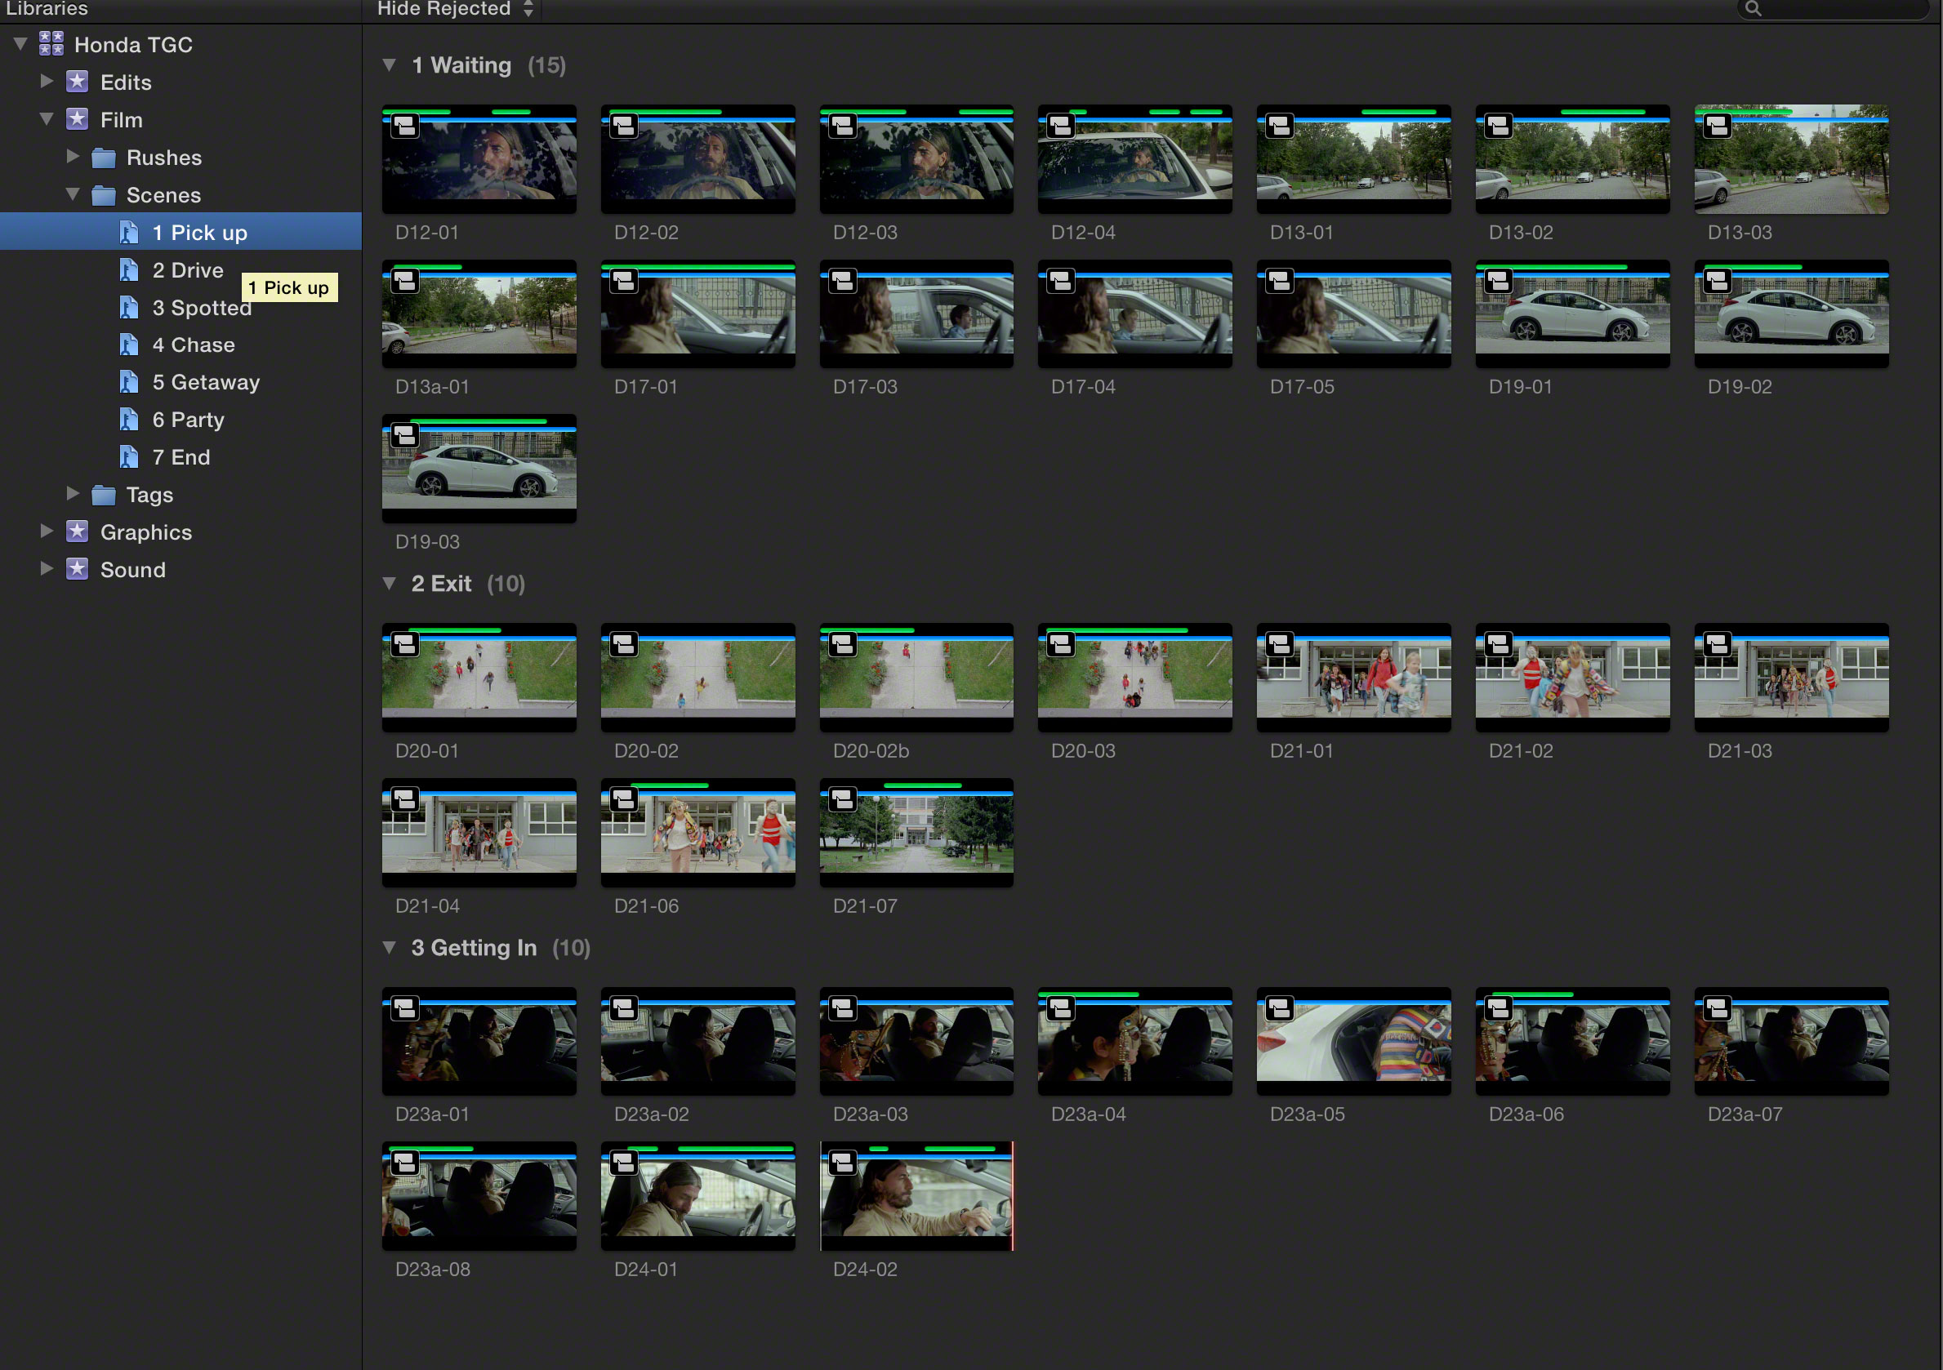Screen dimensions: 1943x1370
Task: Open the Hide Rejected filter dropdown
Action: coord(455,9)
